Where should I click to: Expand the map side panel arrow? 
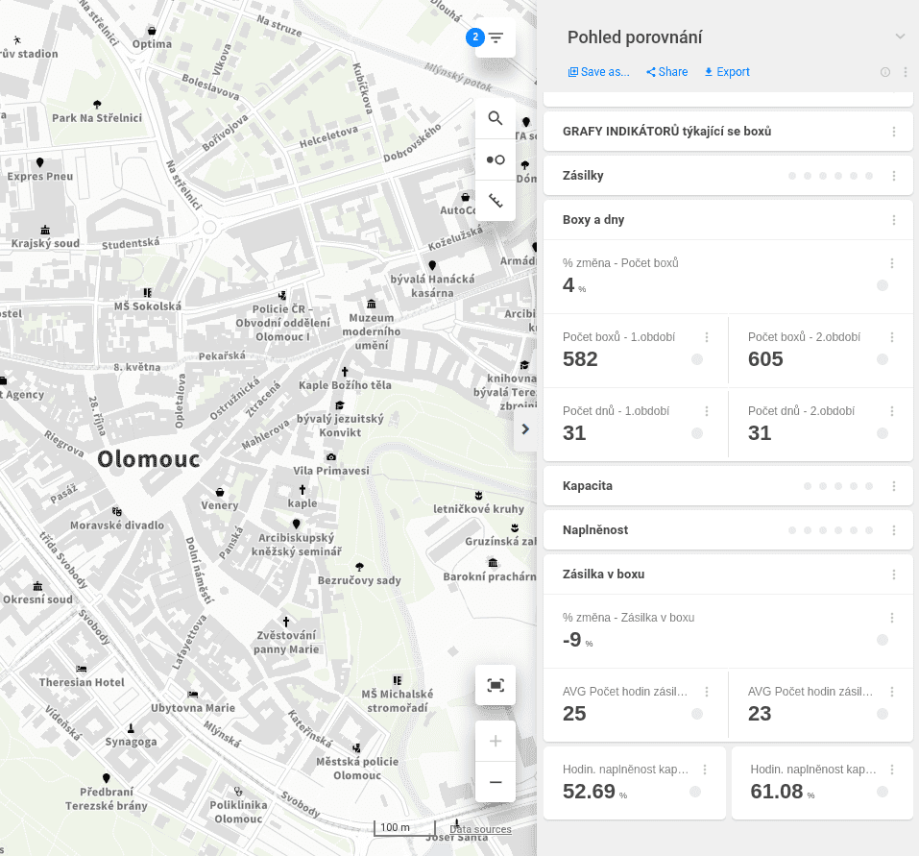point(525,429)
